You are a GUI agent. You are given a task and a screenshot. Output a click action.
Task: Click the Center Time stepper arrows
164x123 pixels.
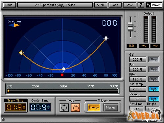pyautogui.click(x=48, y=107)
